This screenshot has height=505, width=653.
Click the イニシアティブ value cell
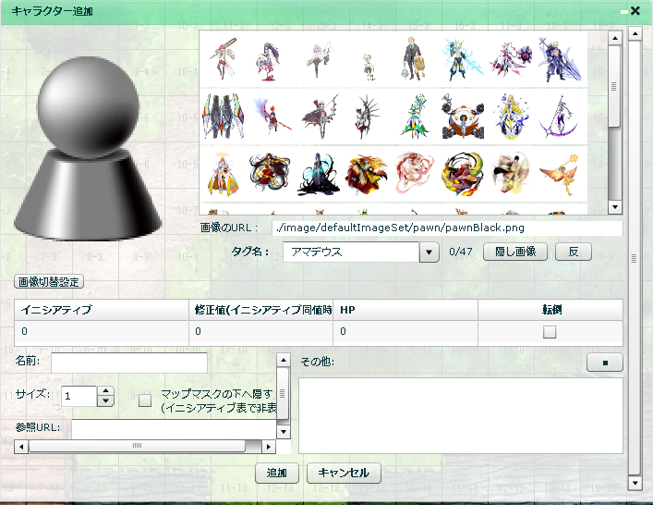(x=102, y=331)
